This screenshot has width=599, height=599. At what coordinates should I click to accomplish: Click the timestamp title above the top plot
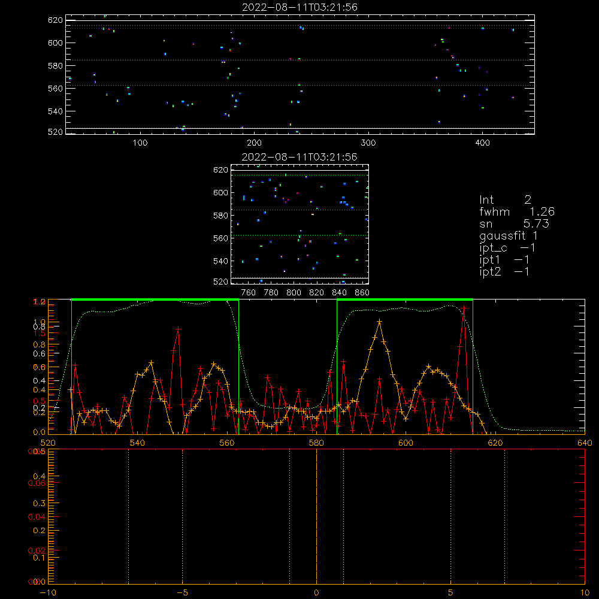(x=300, y=7)
